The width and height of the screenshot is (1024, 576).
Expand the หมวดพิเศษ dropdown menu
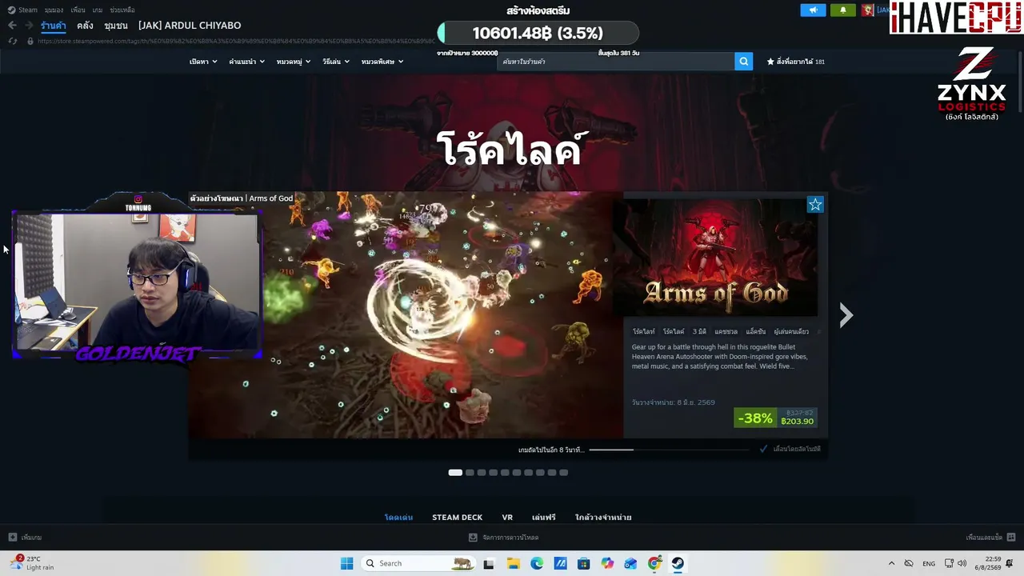[x=382, y=62]
